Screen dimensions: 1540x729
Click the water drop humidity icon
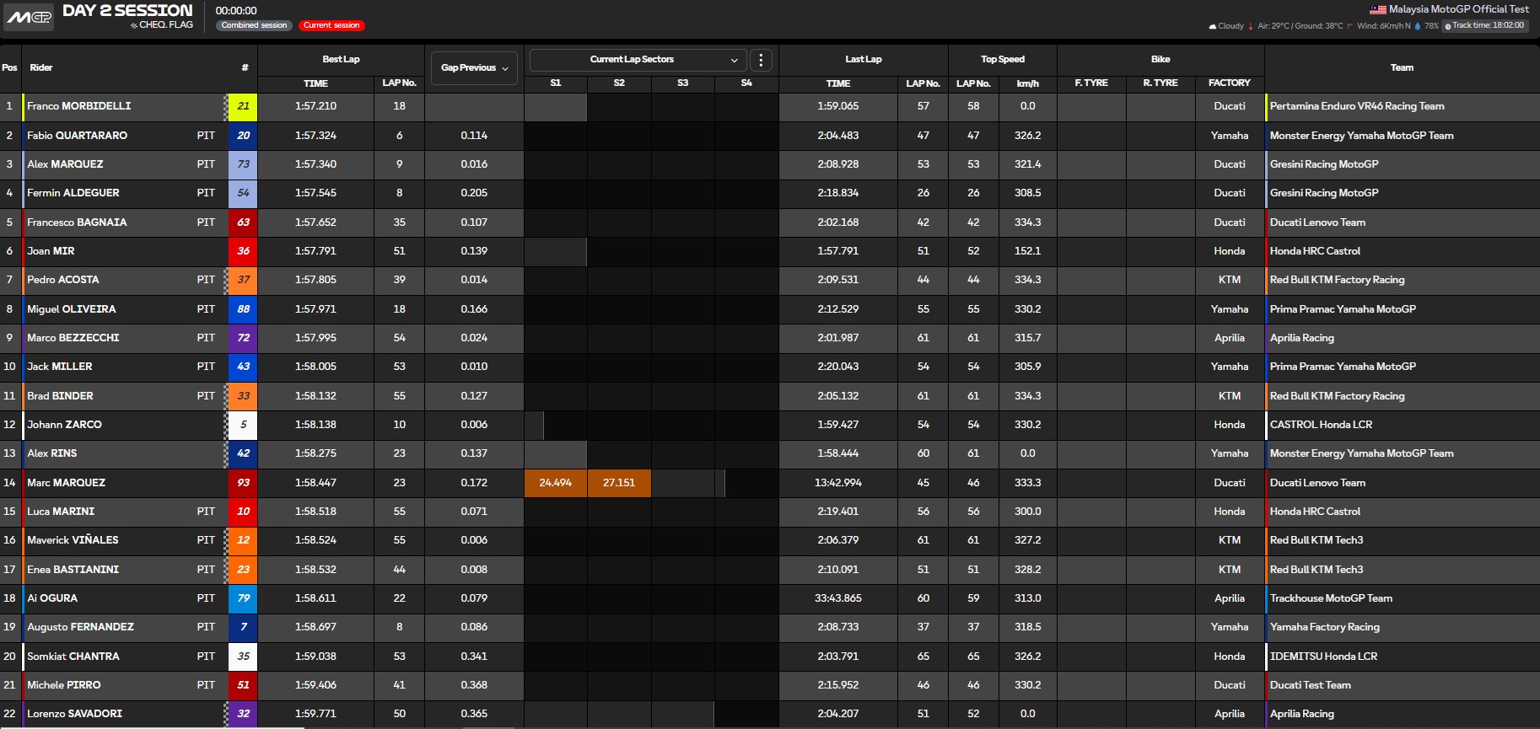[1418, 26]
